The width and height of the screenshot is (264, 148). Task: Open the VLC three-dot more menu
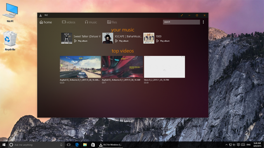point(203,22)
